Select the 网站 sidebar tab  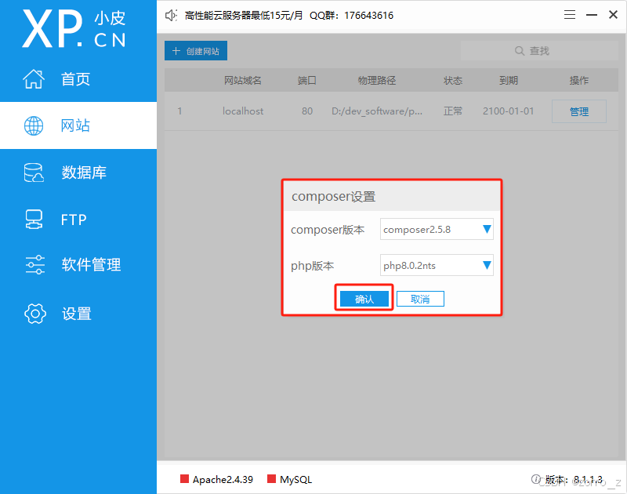click(78, 125)
